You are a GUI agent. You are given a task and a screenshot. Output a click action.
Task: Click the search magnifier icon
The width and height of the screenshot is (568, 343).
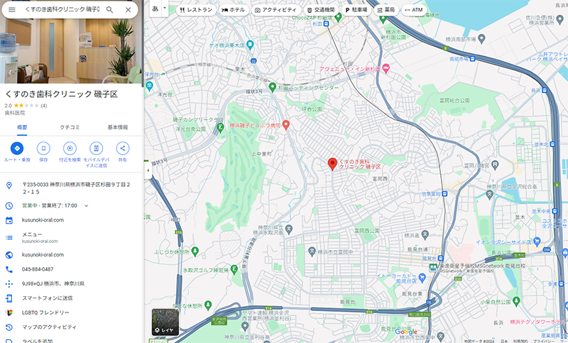pos(109,10)
